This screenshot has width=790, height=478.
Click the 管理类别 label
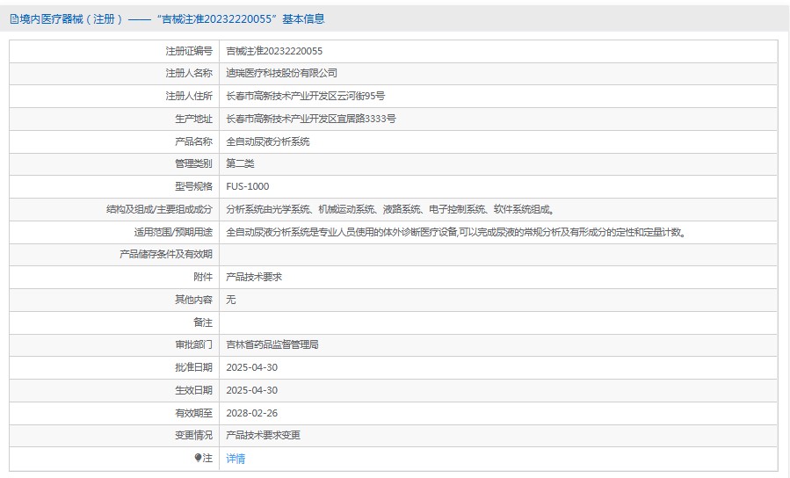(x=193, y=163)
